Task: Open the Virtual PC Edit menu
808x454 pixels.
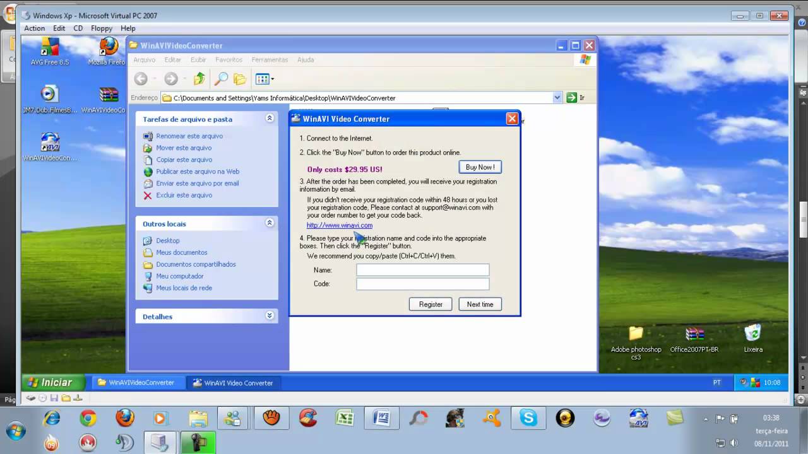Action: coord(59,28)
